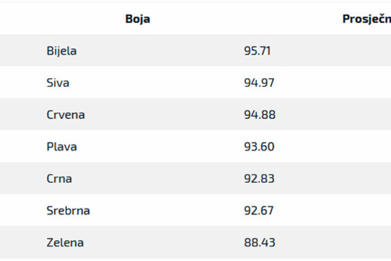The width and height of the screenshot is (391, 261).
Task: Select the Siva row label
Action: pos(57,82)
